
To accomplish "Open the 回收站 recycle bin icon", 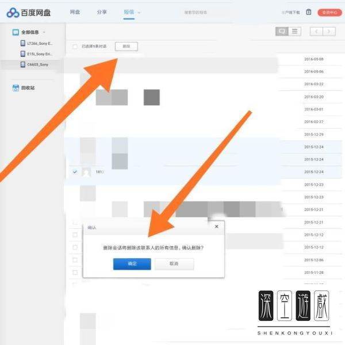I will tap(16, 88).
